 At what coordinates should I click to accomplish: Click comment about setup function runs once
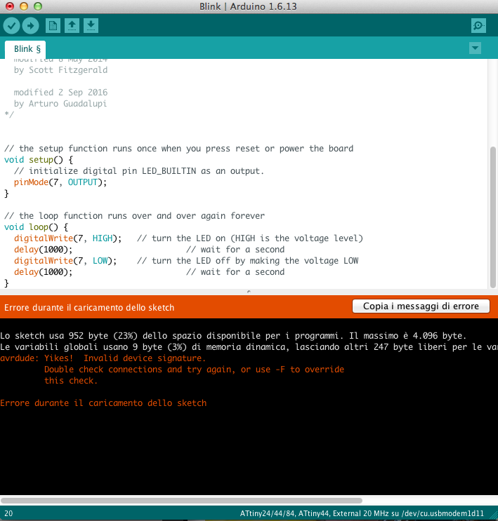tap(179, 149)
